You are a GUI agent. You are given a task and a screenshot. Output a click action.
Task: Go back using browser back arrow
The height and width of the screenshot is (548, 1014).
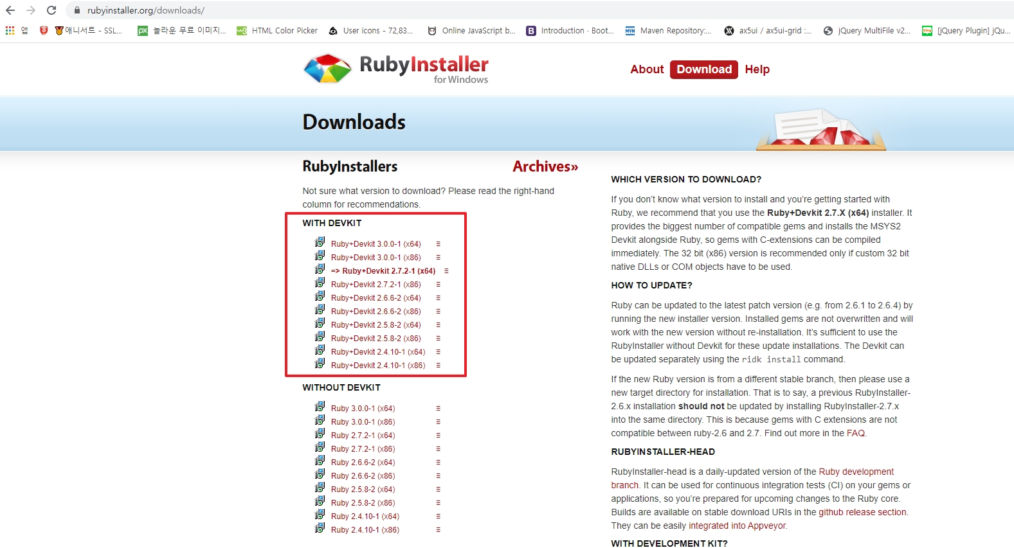pyautogui.click(x=10, y=10)
